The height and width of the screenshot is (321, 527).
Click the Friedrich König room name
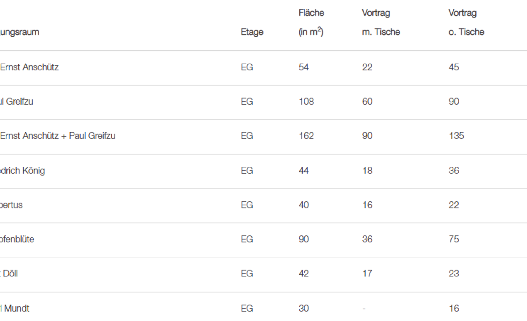22,171
